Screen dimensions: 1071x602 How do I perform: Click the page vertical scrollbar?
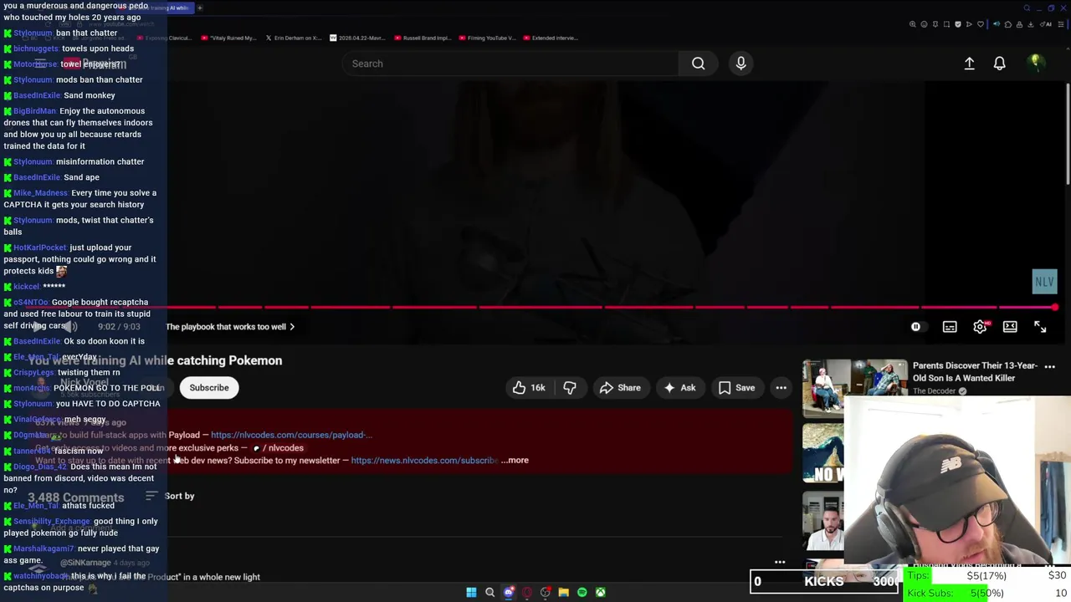(x=1067, y=134)
